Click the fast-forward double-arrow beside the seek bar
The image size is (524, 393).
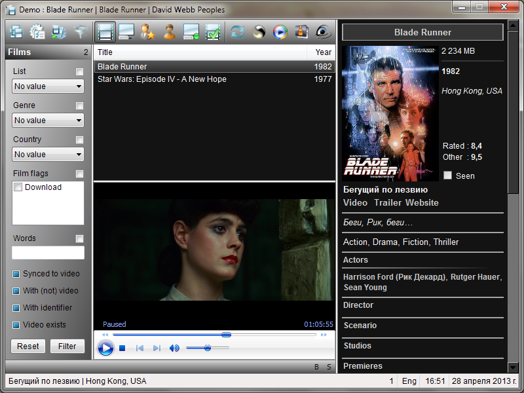click(x=324, y=335)
